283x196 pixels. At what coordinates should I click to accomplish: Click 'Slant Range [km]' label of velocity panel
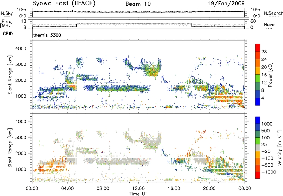pos(10,148)
